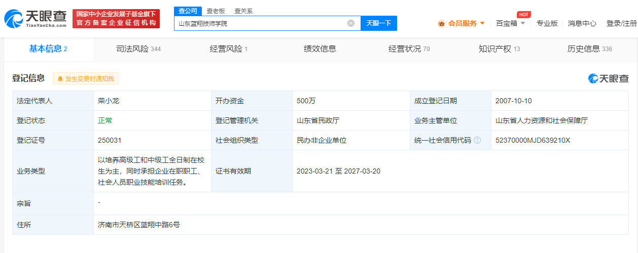This screenshot has height=253, width=638.
Task: Expand the 百宝箱 dropdown arrow
Action: coord(523,23)
